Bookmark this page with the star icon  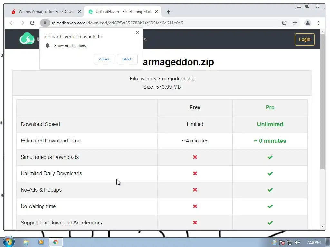pos(295,23)
